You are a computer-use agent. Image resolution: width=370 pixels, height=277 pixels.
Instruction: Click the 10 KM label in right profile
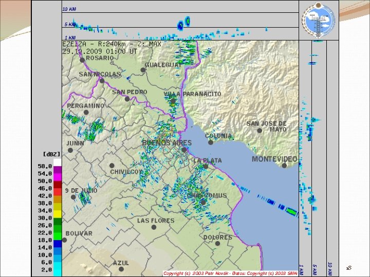point(330,268)
